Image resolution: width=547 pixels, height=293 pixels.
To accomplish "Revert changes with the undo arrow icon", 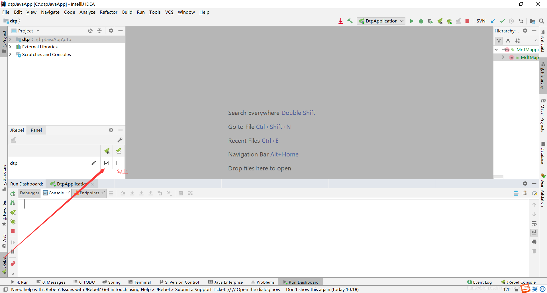I will pos(521,21).
